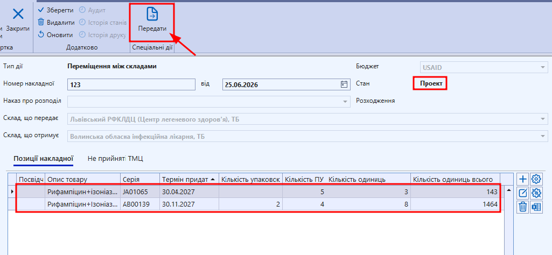
Task: Click the Кількість одиниць всього column header
Action: point(455,179)
